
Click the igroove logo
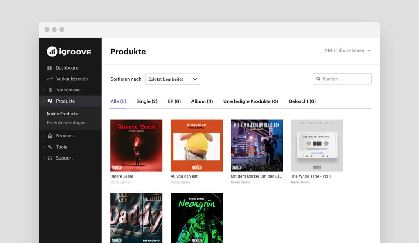(x=69, y=52)
